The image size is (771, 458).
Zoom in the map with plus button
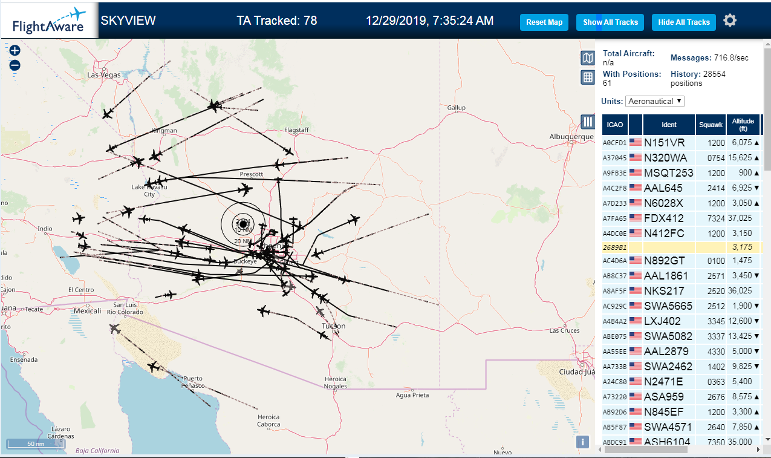click(x=15, y=51)
